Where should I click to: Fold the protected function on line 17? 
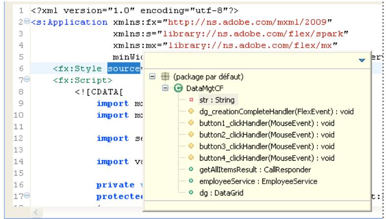point(27,195)
